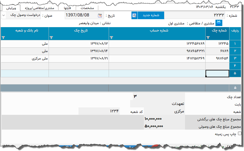
Task: Click the settings list icon beside شماره جدید
Action: pos(134,15)
